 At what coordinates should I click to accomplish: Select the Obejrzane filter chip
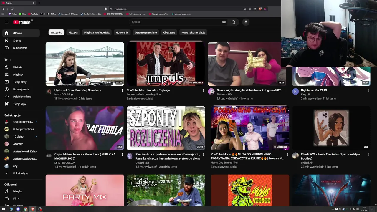click(x=169, y=32)
